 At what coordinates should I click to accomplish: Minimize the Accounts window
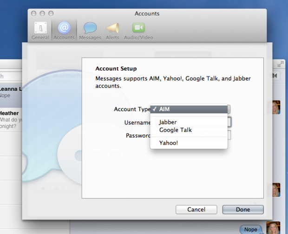42,13
